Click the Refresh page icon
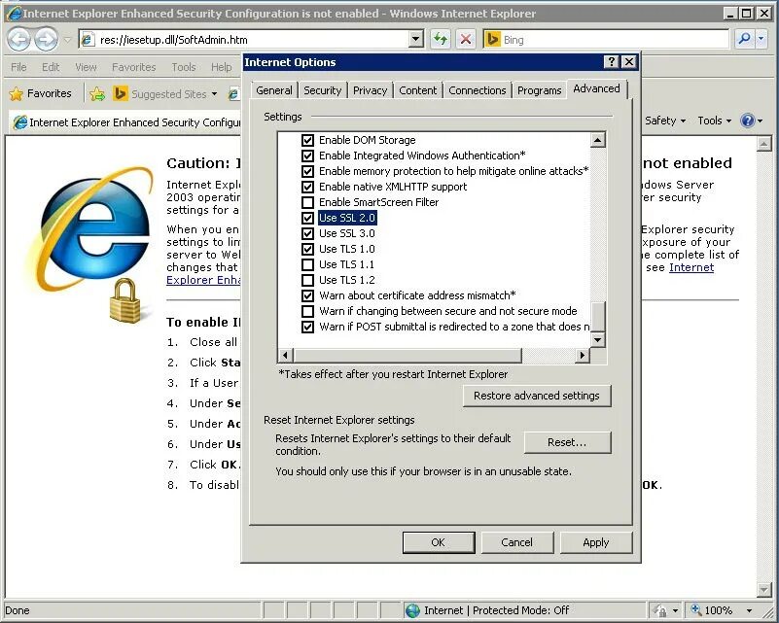The width and height of the screenshot is (779, 623). coord(441,39)
